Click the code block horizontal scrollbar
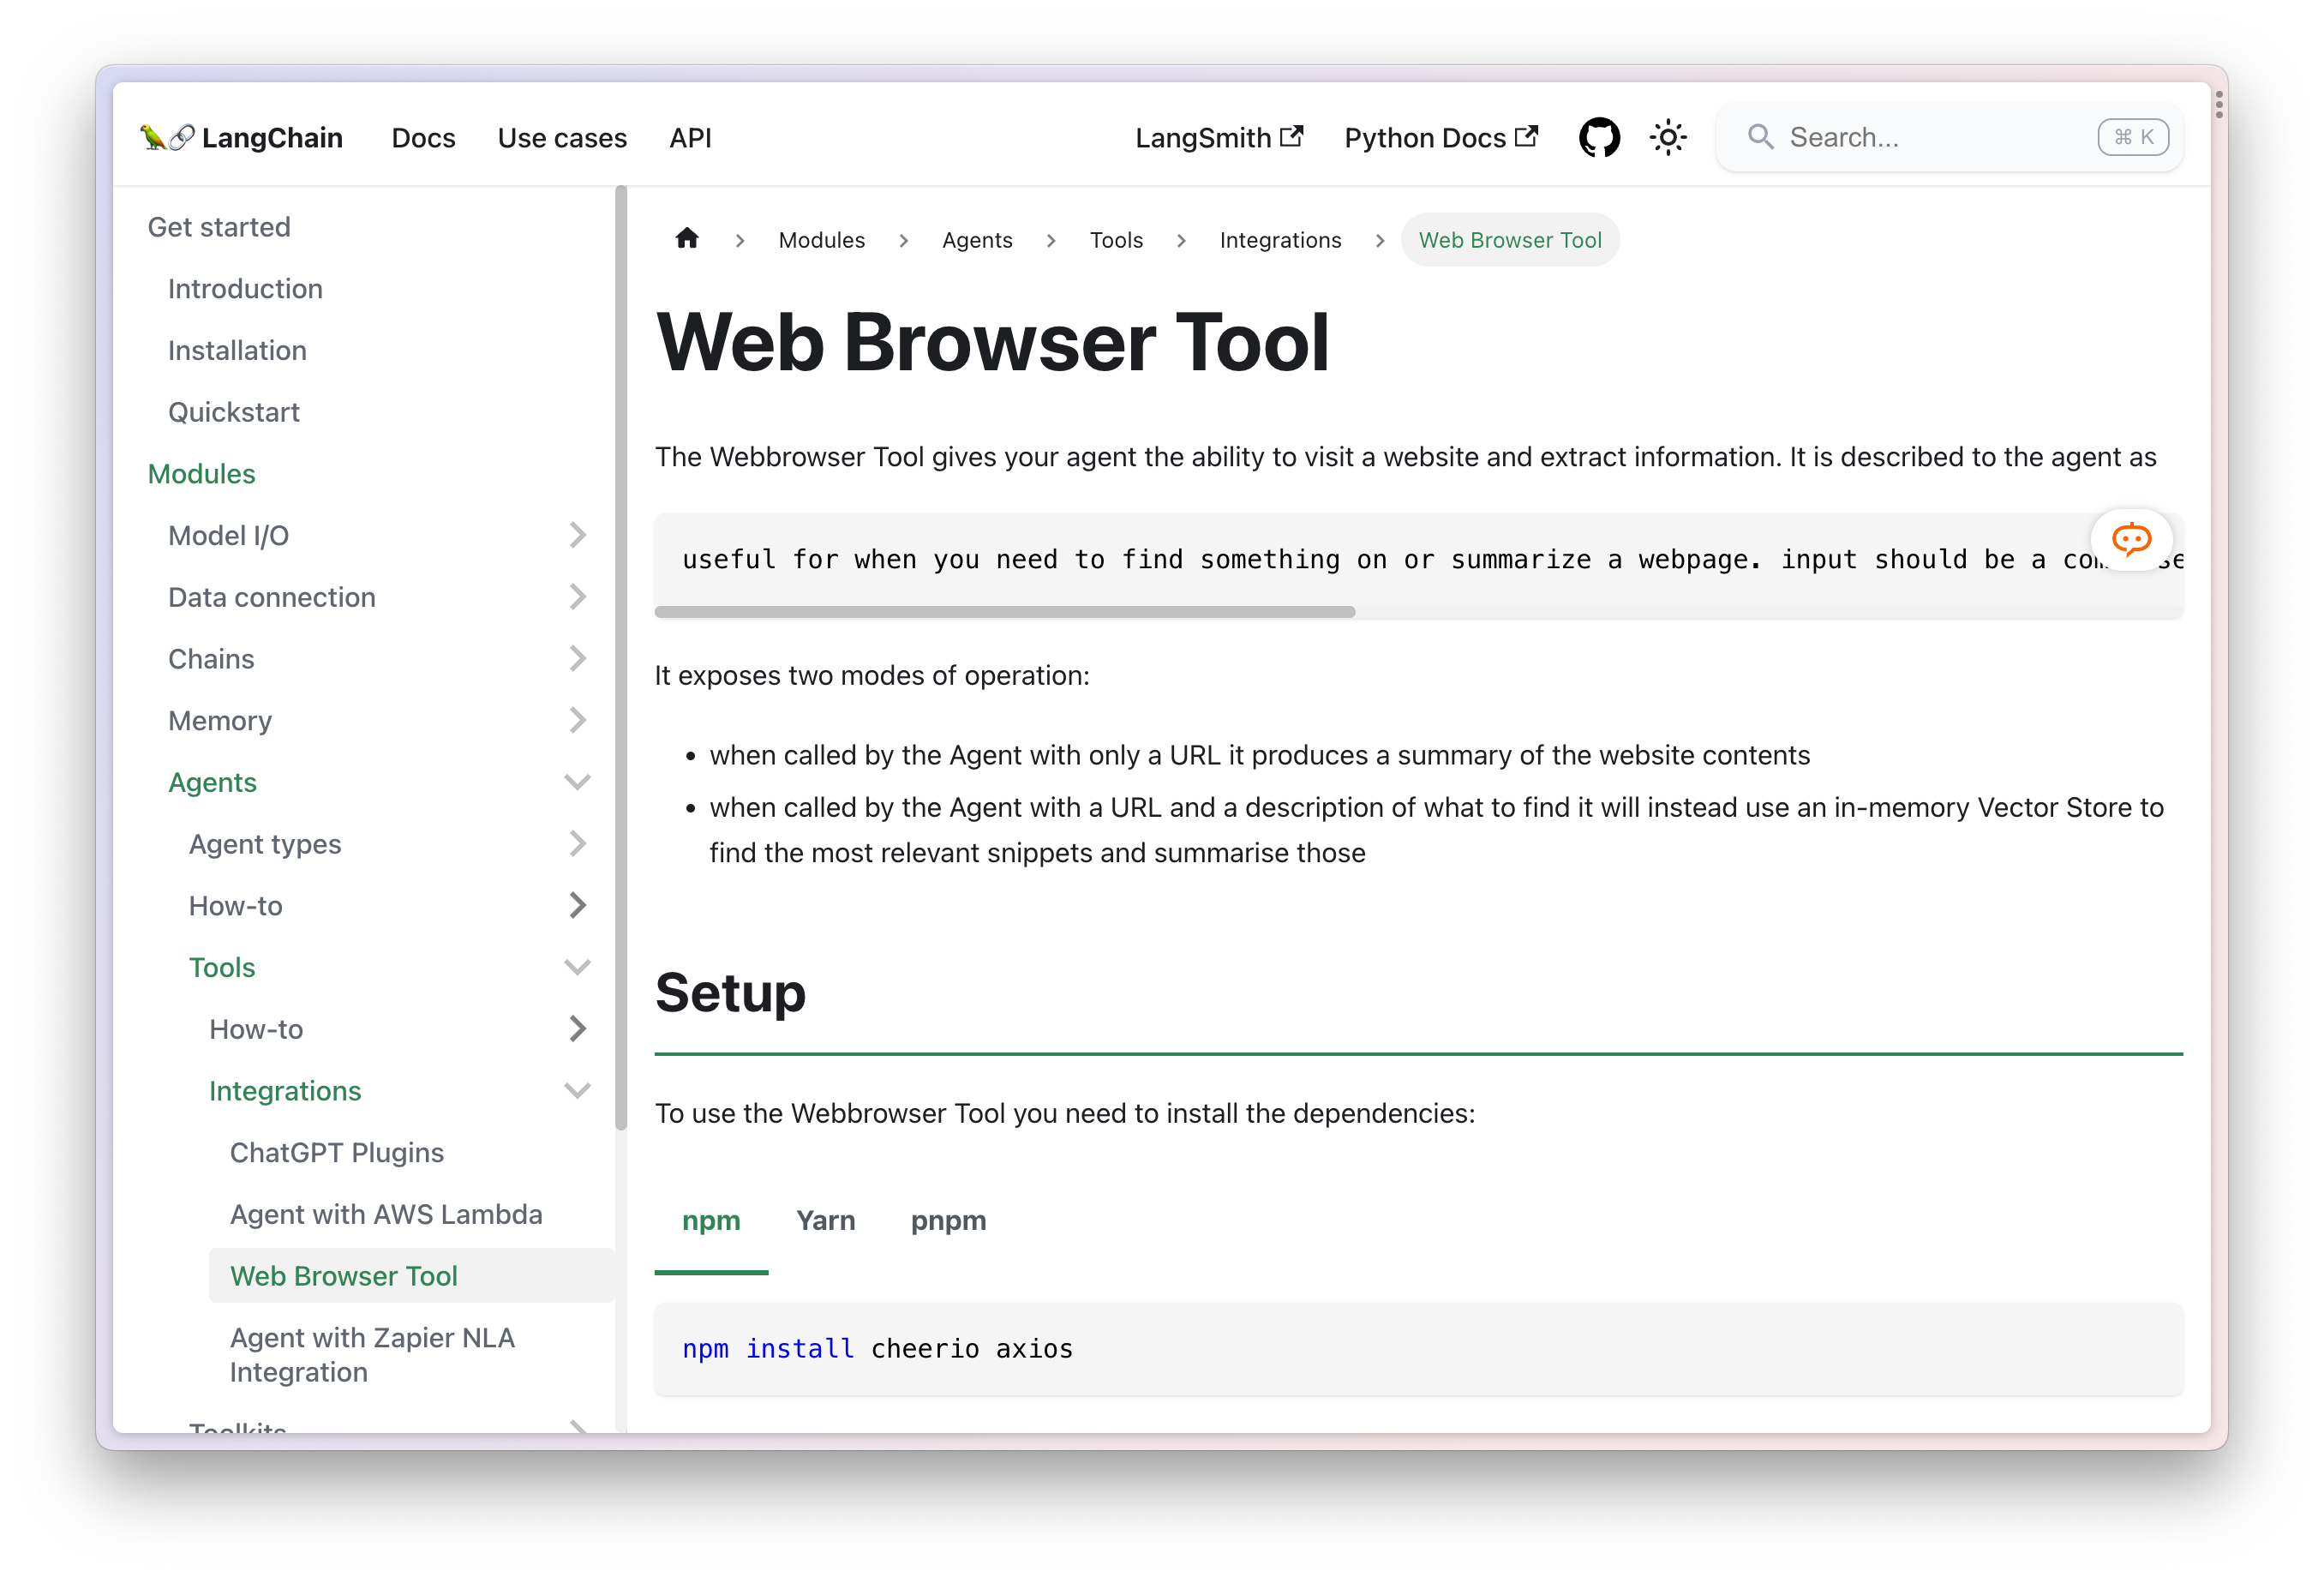Screen dimensions: 2324x1577 (1004, 612)
